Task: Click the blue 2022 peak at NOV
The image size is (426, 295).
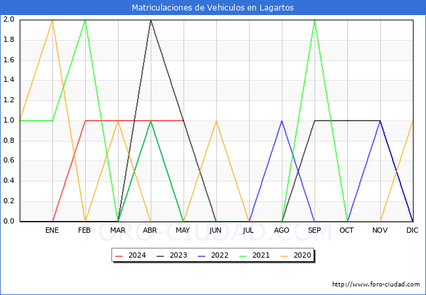Action: pyautogui.click(x=380, y=121)
